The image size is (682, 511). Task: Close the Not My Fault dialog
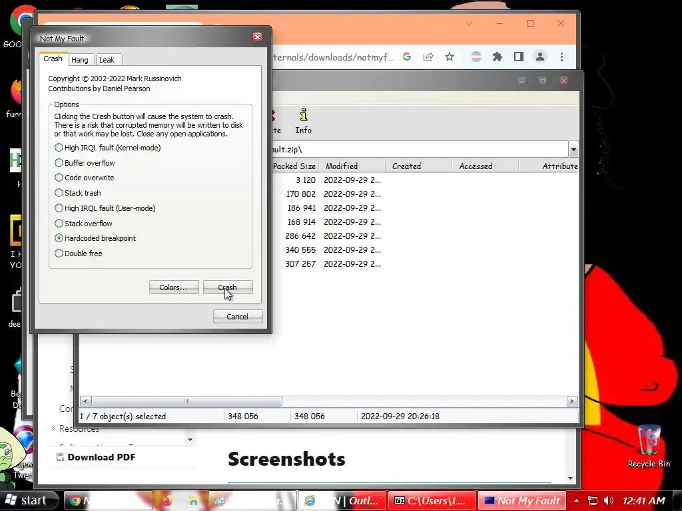point(258,37)
